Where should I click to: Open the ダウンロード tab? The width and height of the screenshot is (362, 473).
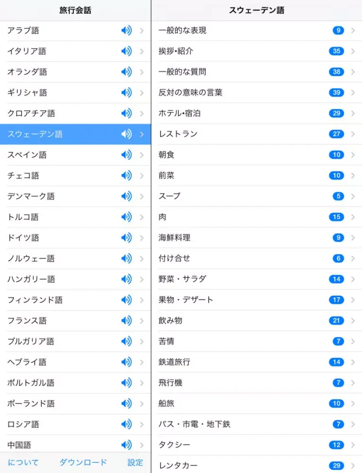click(83, 463)
